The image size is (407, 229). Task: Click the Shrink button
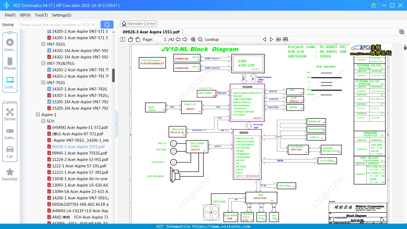point(8,25)
